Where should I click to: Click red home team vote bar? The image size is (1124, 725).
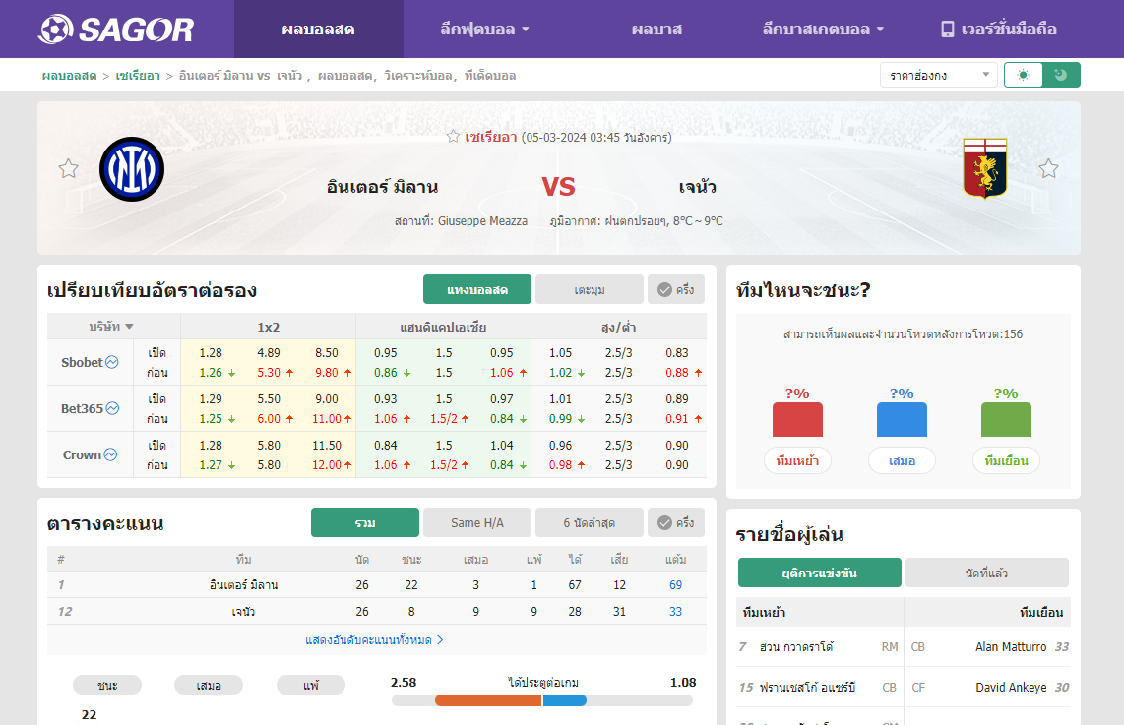pyautogui.click(x=797, y=420)
